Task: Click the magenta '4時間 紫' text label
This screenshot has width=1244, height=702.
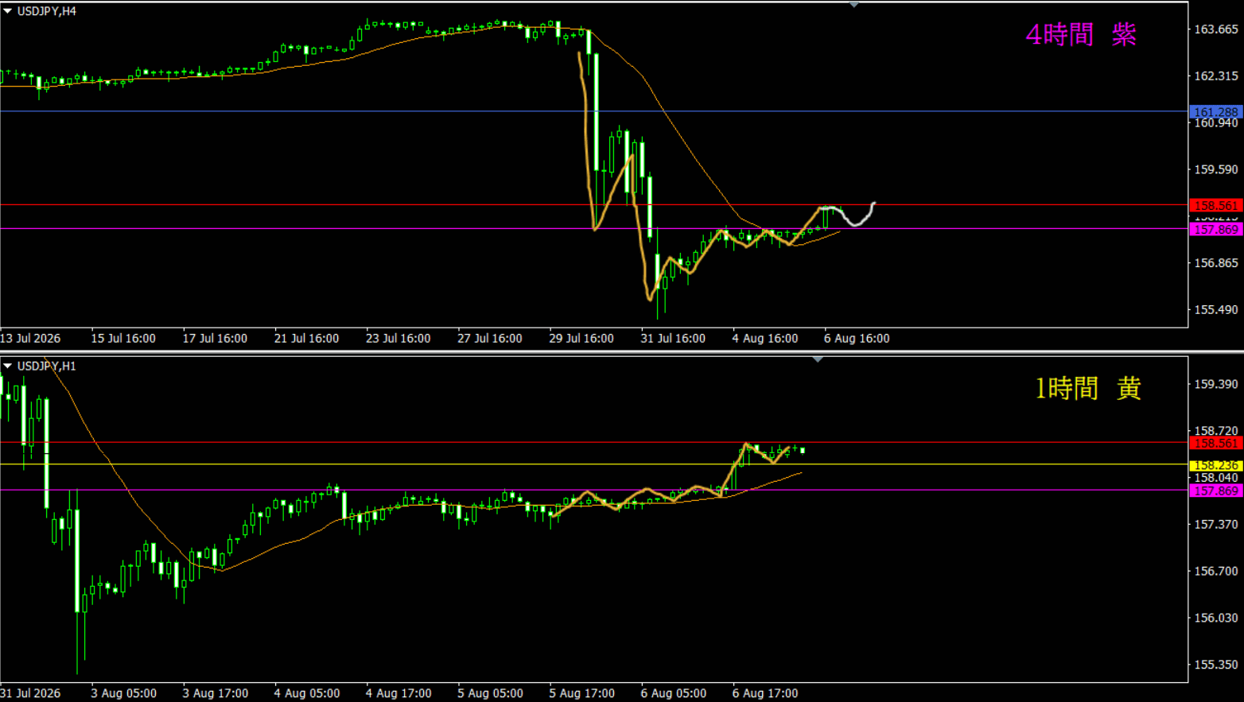Action: tap(1081, 34)
